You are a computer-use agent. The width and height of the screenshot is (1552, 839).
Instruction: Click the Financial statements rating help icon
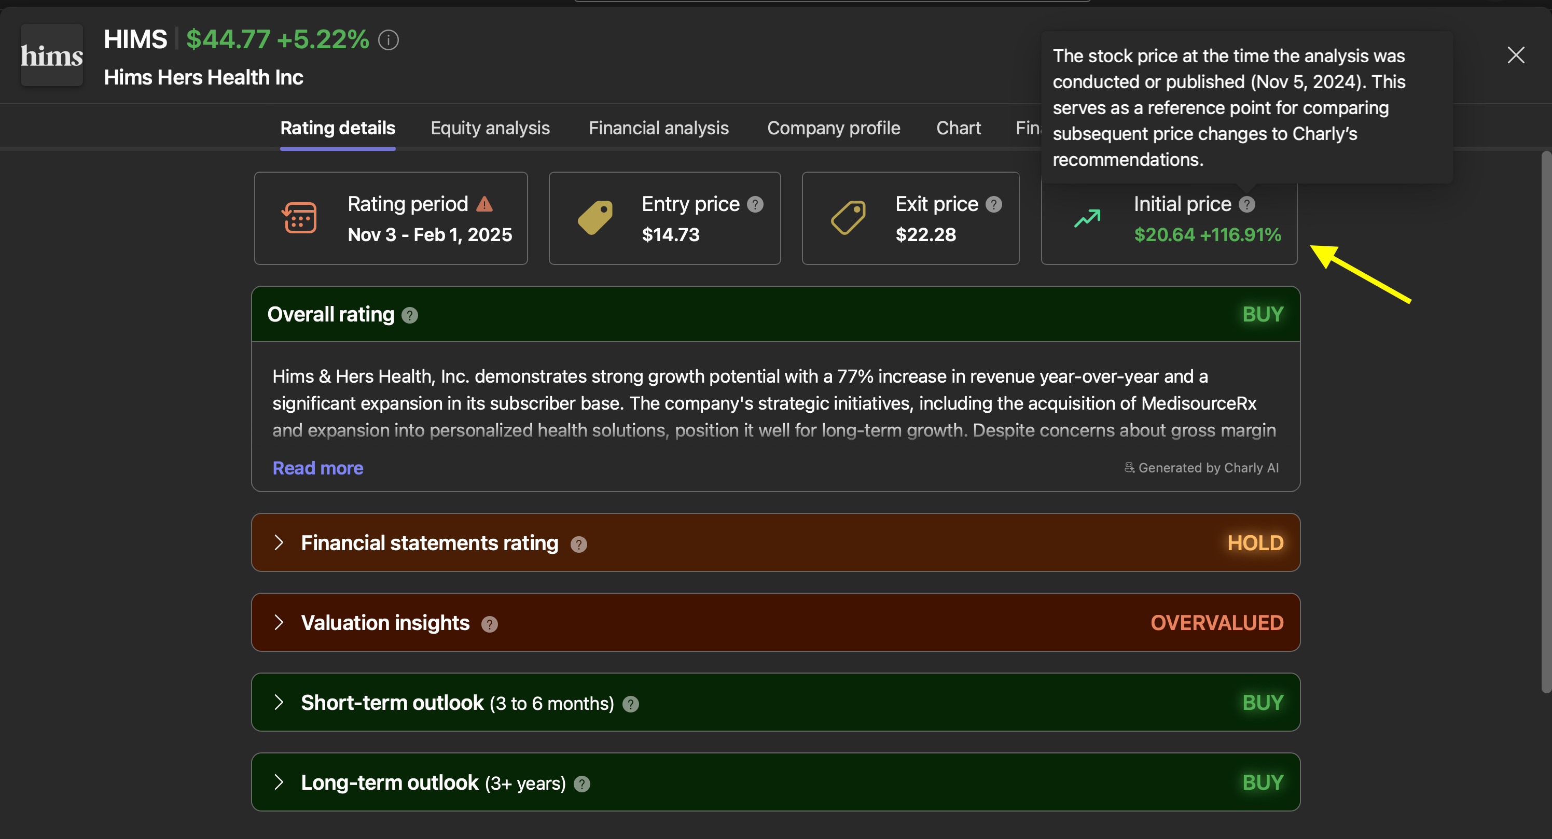point(578,544)
